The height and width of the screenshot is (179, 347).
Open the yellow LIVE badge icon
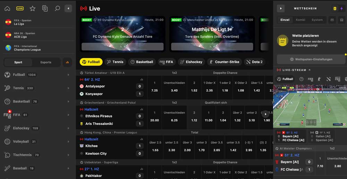tap(20, 8)
